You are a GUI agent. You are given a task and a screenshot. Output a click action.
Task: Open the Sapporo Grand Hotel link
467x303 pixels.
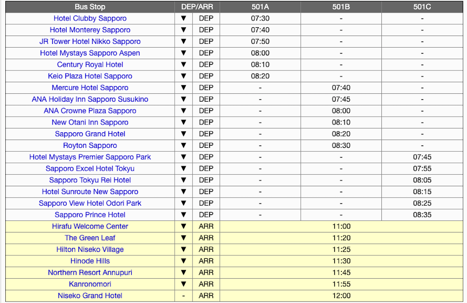pyautogui.click(x=90, y=134)
